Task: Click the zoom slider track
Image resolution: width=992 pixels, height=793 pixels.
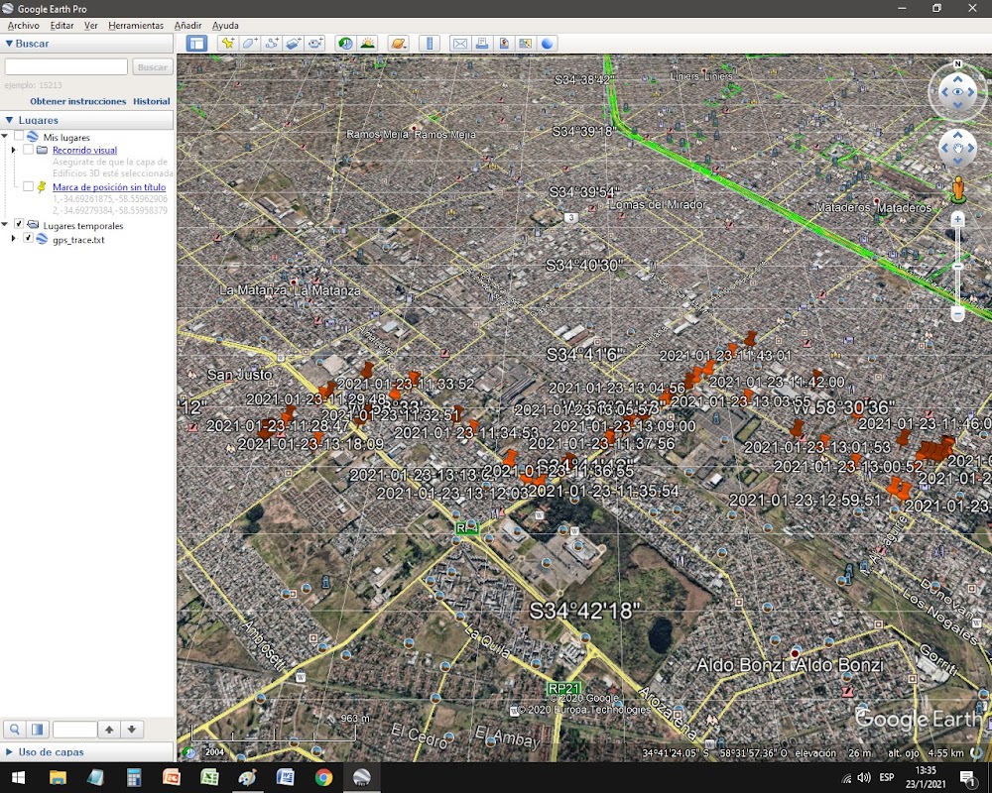Action: [957, 267]
